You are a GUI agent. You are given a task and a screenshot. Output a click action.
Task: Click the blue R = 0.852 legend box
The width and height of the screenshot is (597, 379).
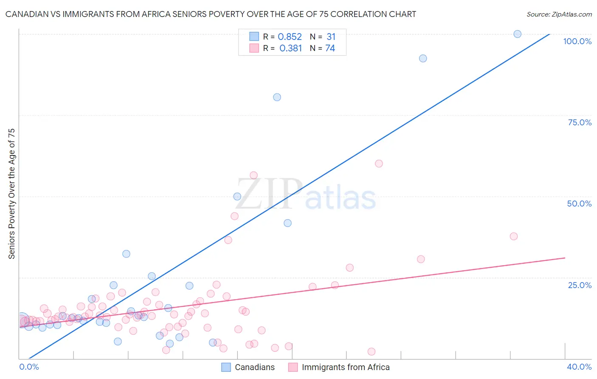point(254,37)
